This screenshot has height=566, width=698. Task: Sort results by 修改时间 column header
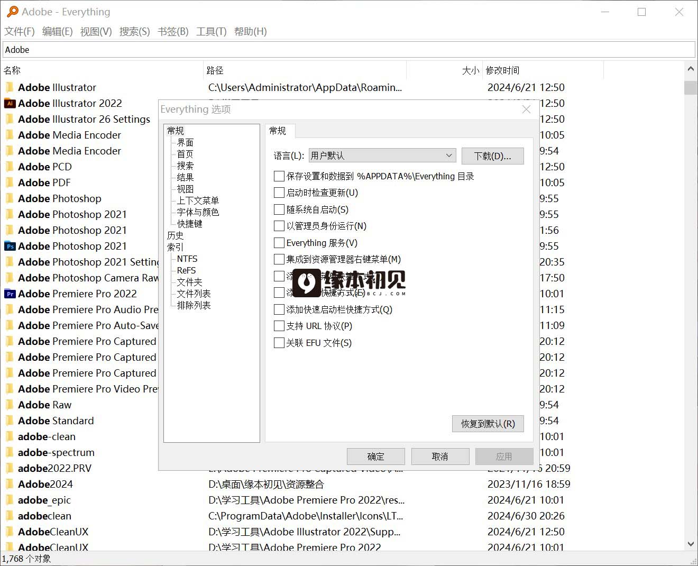point(543,70)
